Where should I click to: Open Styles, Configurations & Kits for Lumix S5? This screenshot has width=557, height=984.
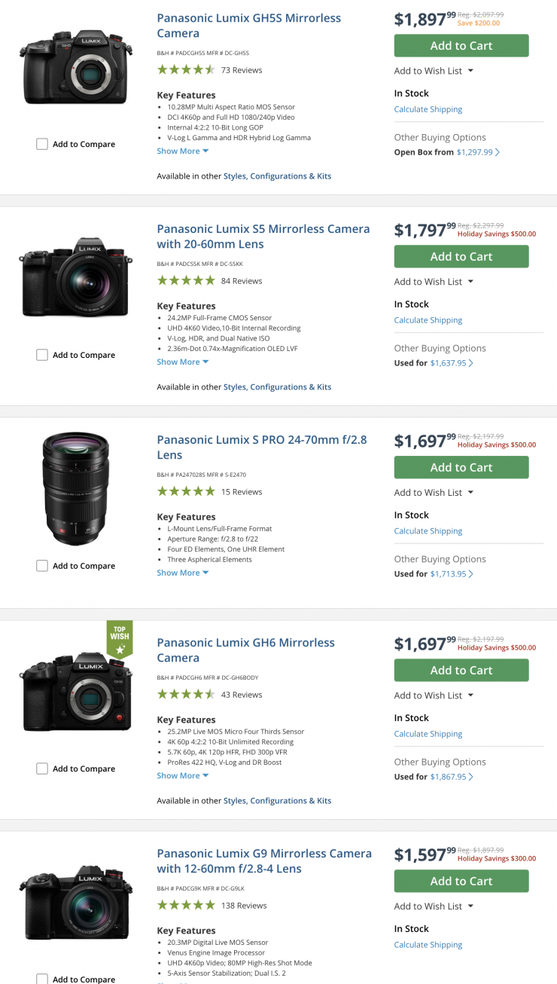pos(277,387)
